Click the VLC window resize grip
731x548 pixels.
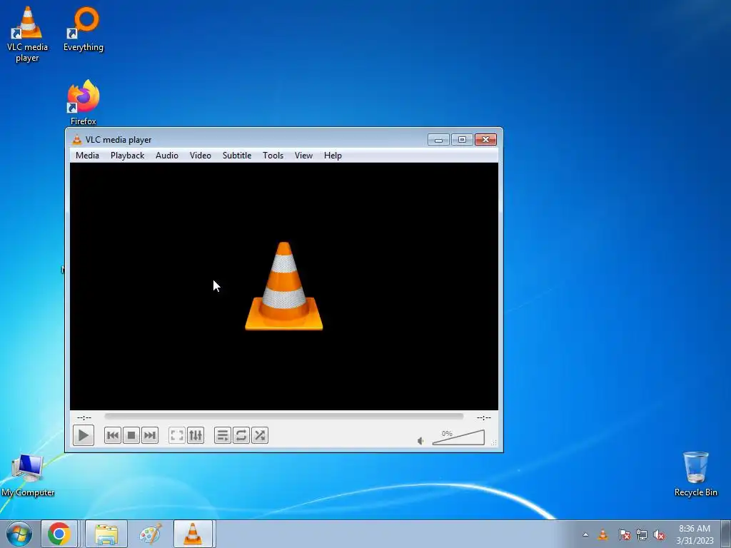pyautogui.click(x=494, y=442)
